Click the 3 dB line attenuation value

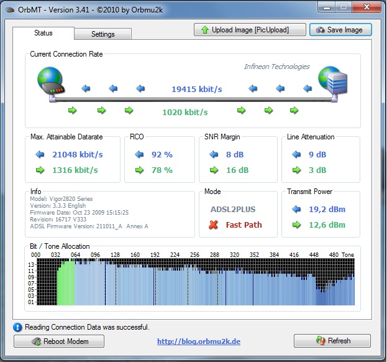point(317,170)
